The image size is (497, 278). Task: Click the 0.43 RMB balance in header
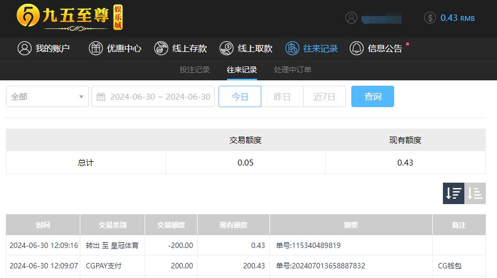pos(457,18)
